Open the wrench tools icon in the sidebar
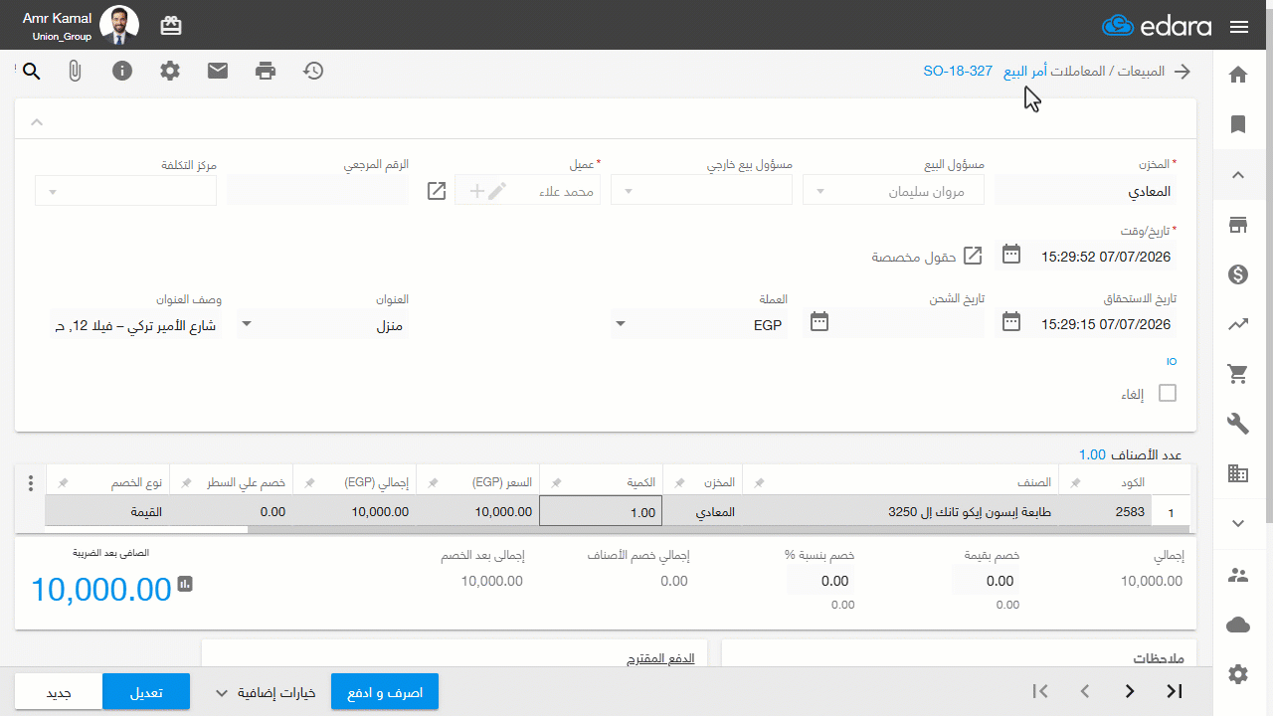This screenshot has height=716, width=1273. (1238, 424)
